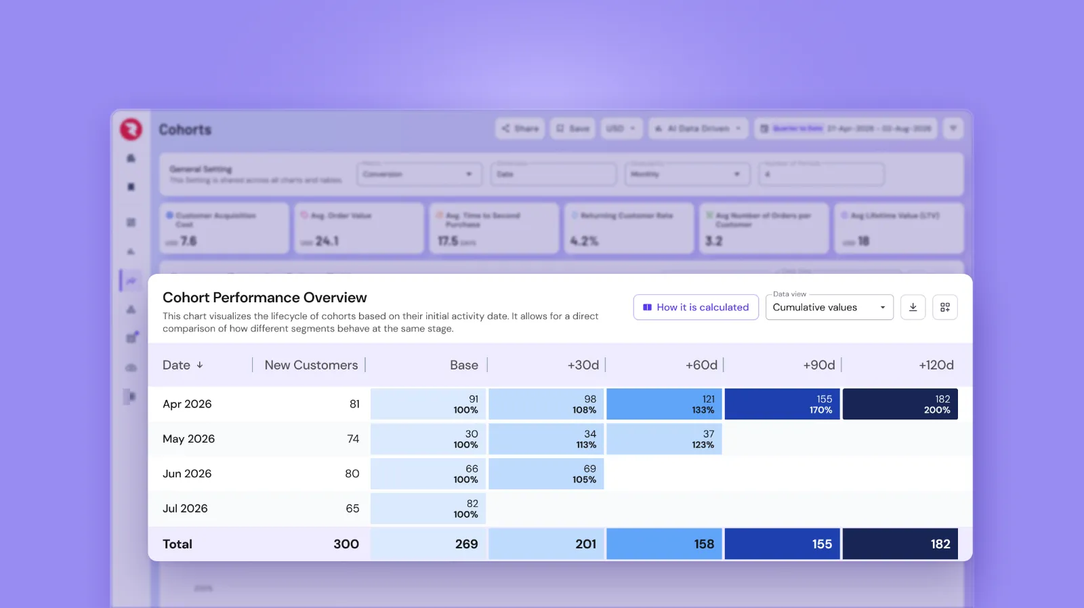Viewport: 1084px width, 608px height.
Task: Click the Share button in the header
Action: click(520, 128)
